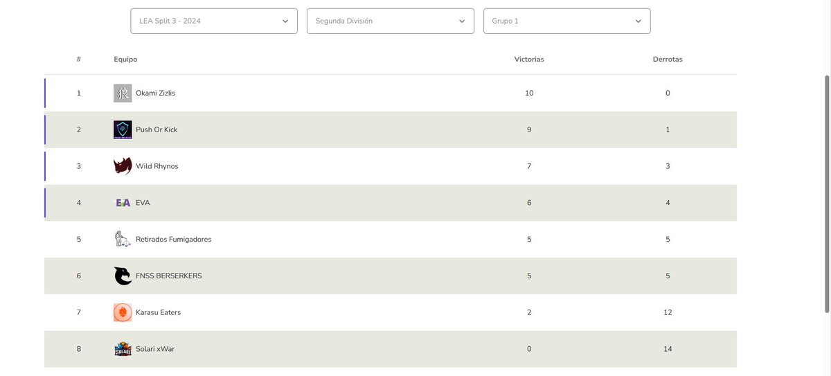
Task: Open the Okami Zizlis team name
Action: pyautogui.click(x=155, y=93)
